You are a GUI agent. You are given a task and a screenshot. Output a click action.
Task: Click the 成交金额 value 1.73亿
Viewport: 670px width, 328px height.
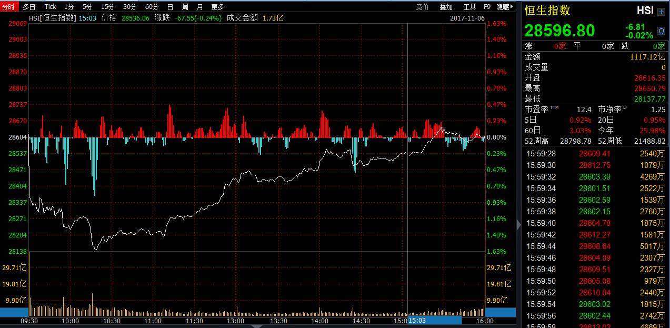coord(273,17)
